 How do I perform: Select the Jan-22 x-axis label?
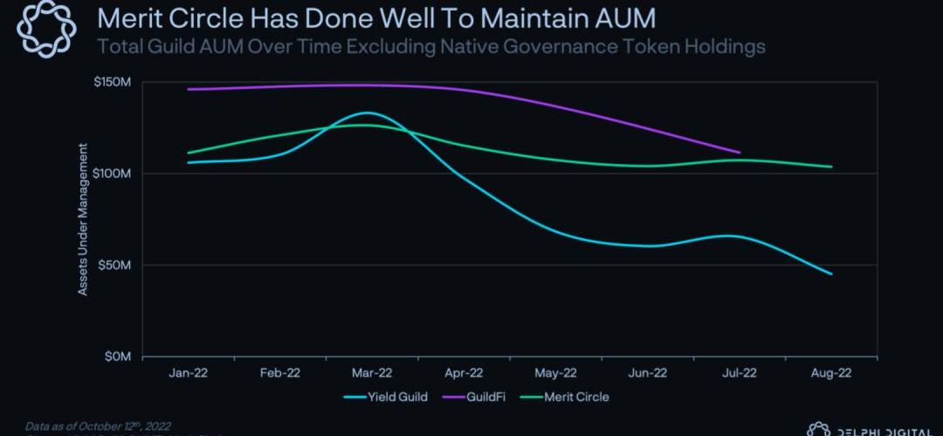(189, 372)
